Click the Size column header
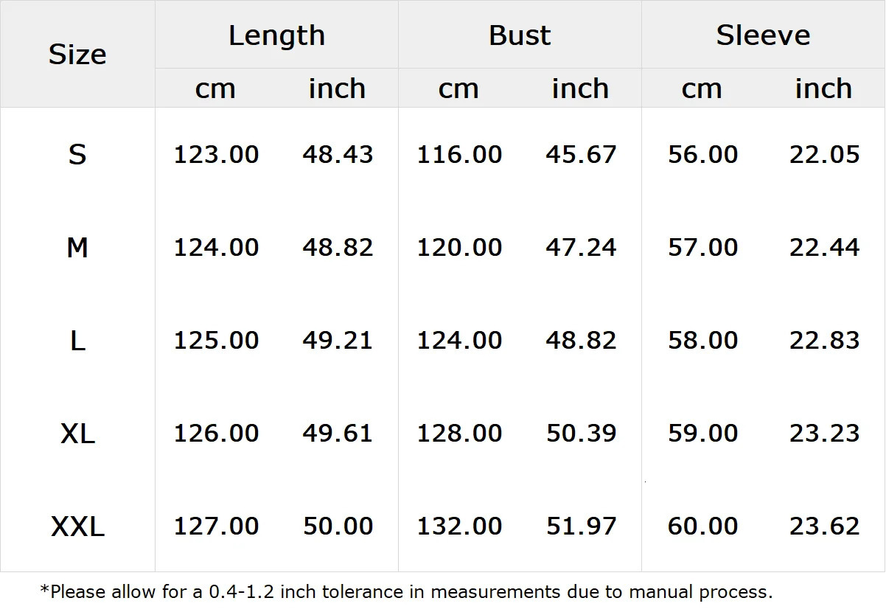886x612 pixels. click(x=77, y=55)
